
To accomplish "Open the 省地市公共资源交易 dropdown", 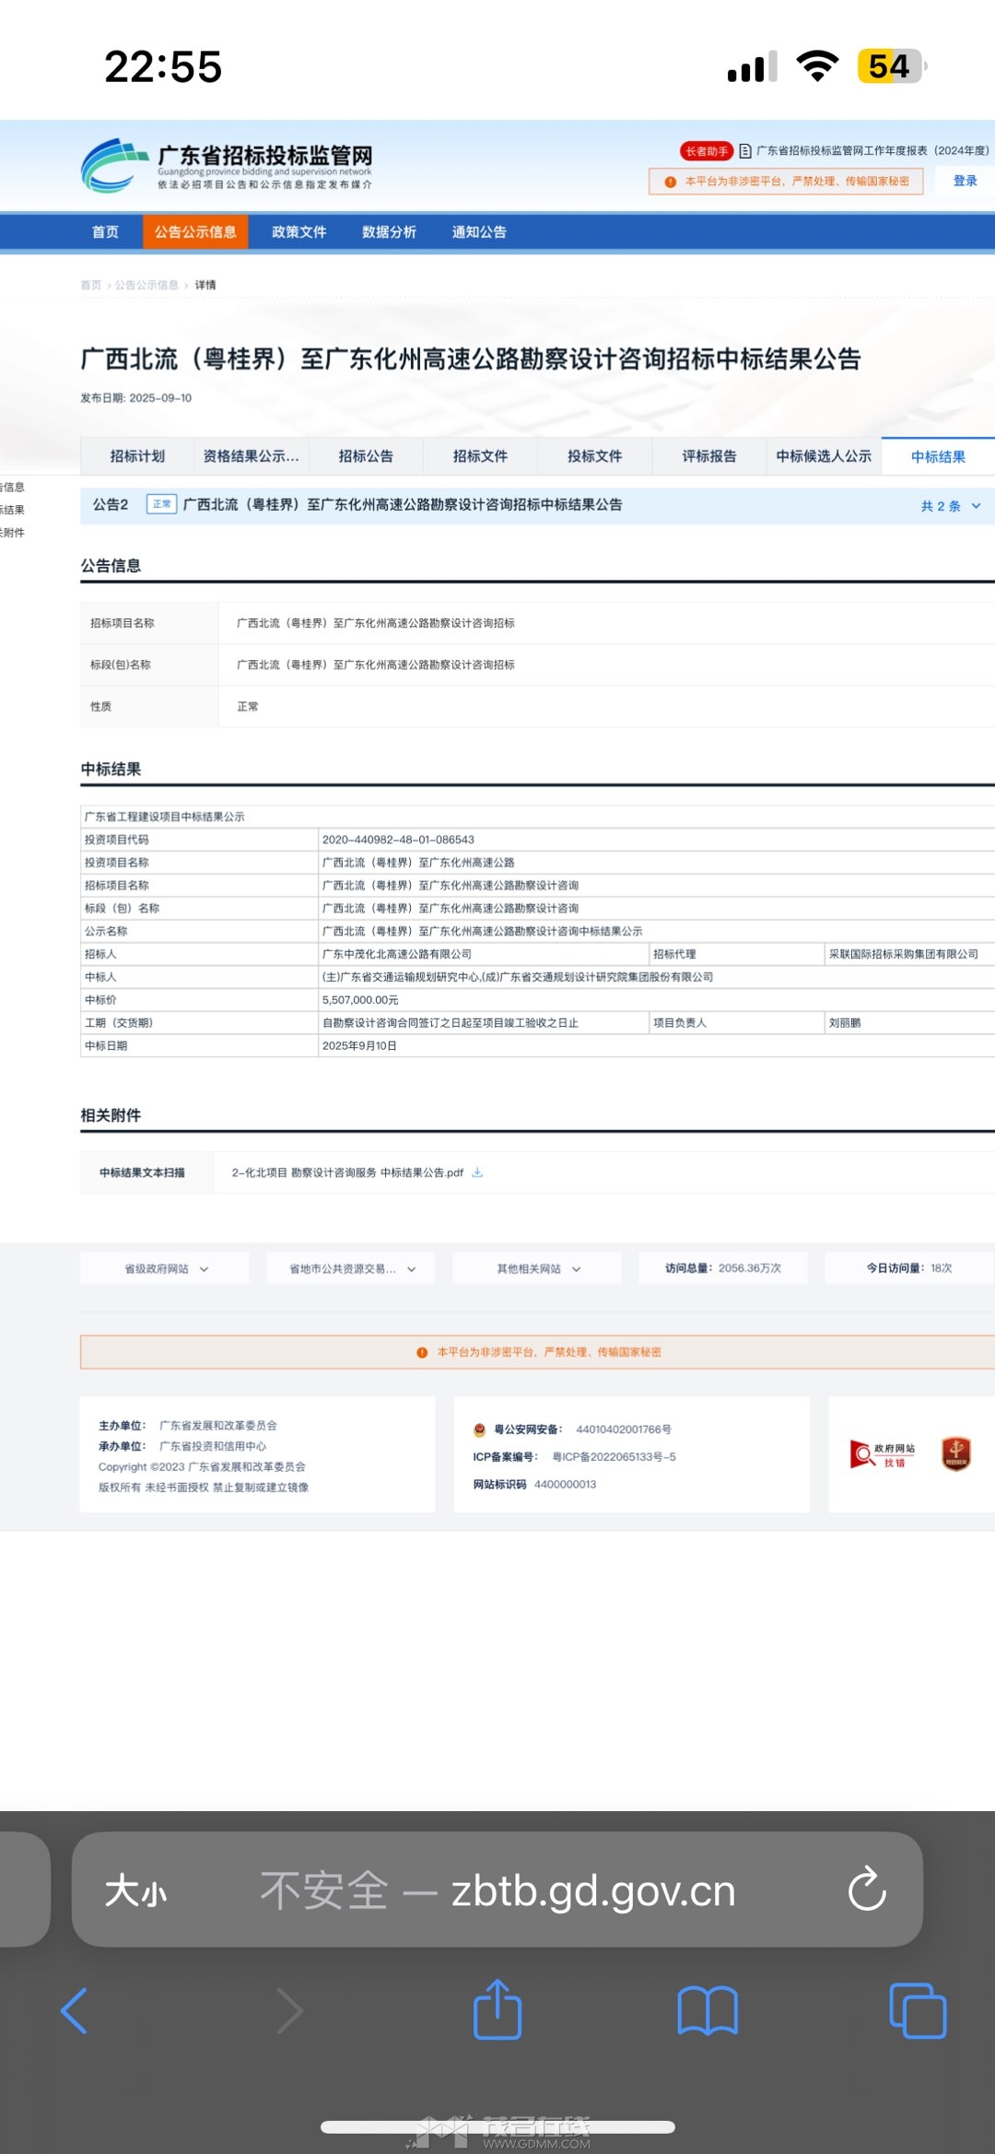I will coord(352,1268).
